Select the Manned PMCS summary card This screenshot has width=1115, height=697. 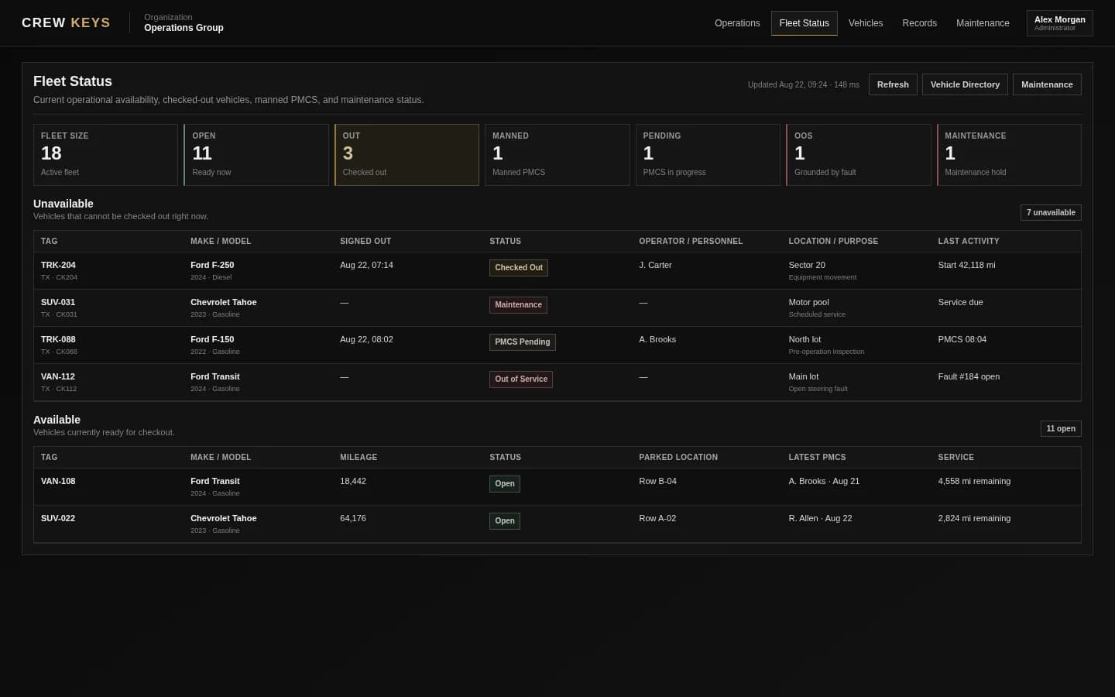pos(557,155)
